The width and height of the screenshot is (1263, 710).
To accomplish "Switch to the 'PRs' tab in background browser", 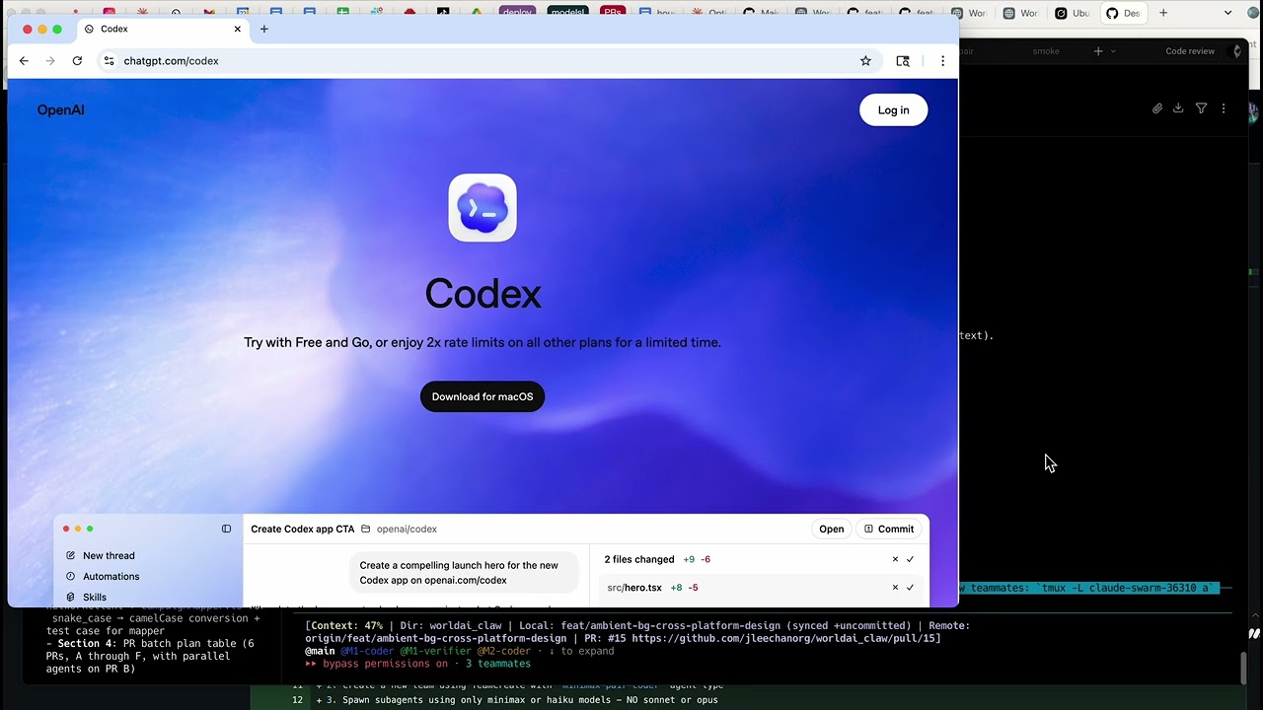I will click(x=613, y=12).
